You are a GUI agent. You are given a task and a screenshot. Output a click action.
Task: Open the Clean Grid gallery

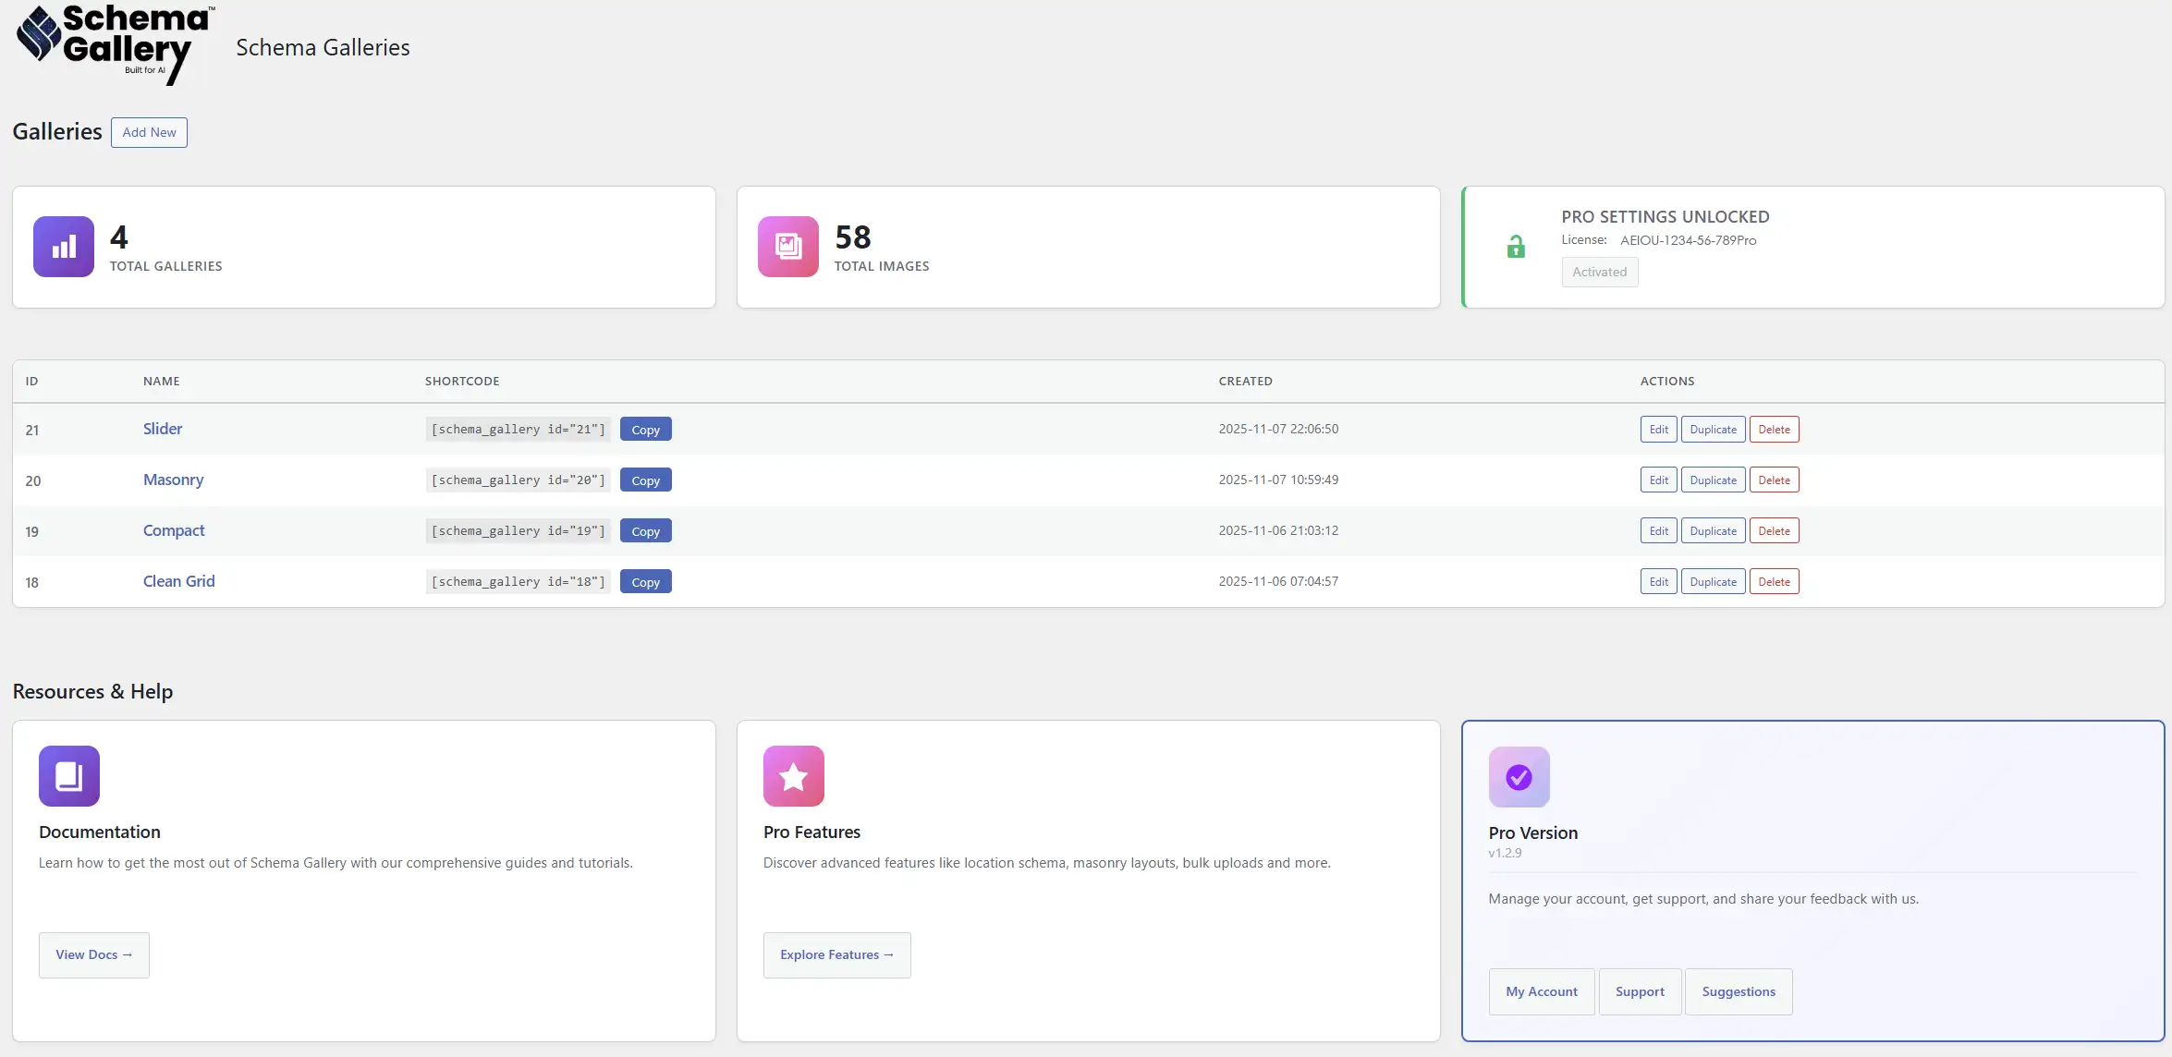pyautogui.click(x=178, y=580)
